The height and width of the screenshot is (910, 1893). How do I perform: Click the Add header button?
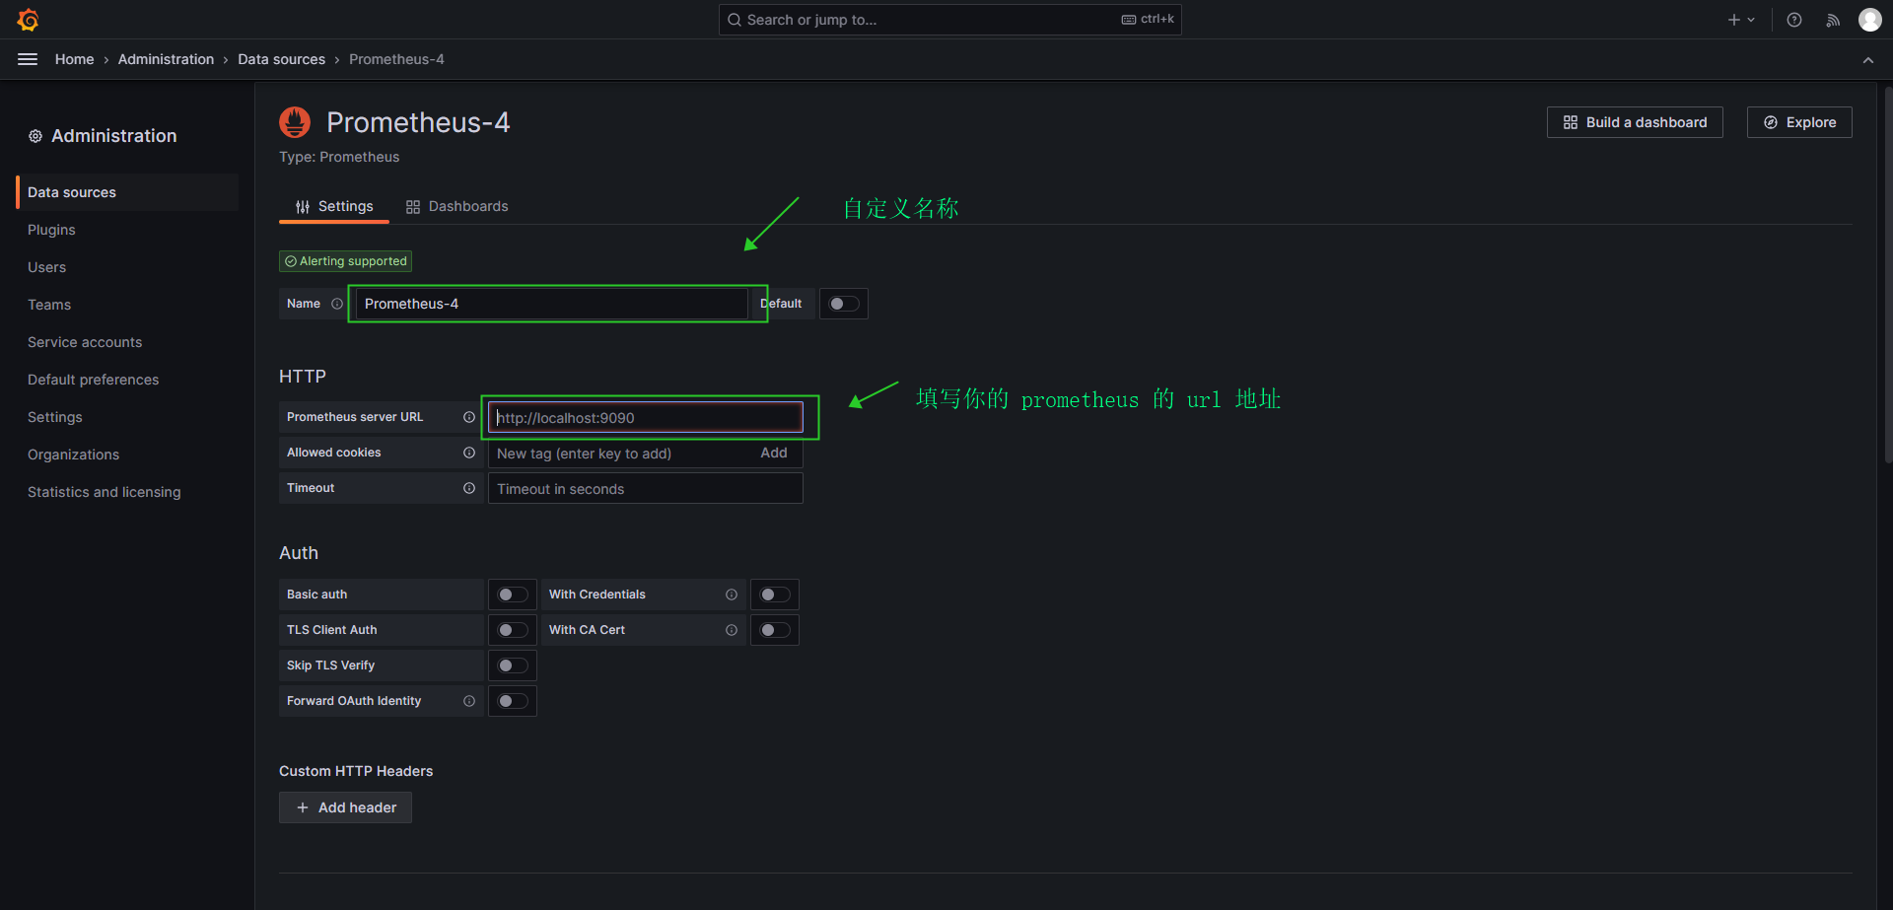(345, 807)
